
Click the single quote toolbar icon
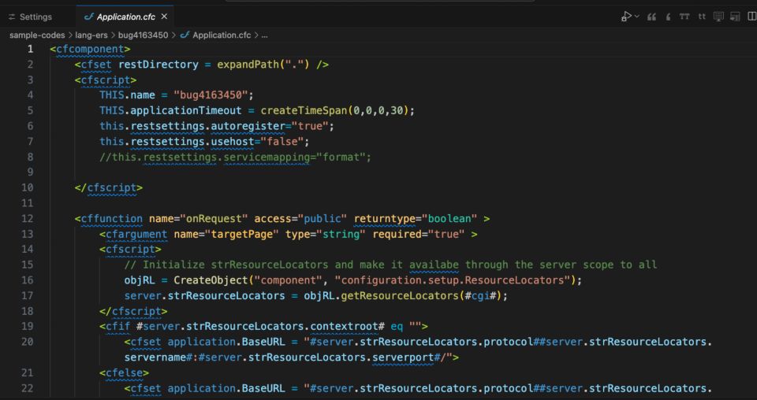668,17
